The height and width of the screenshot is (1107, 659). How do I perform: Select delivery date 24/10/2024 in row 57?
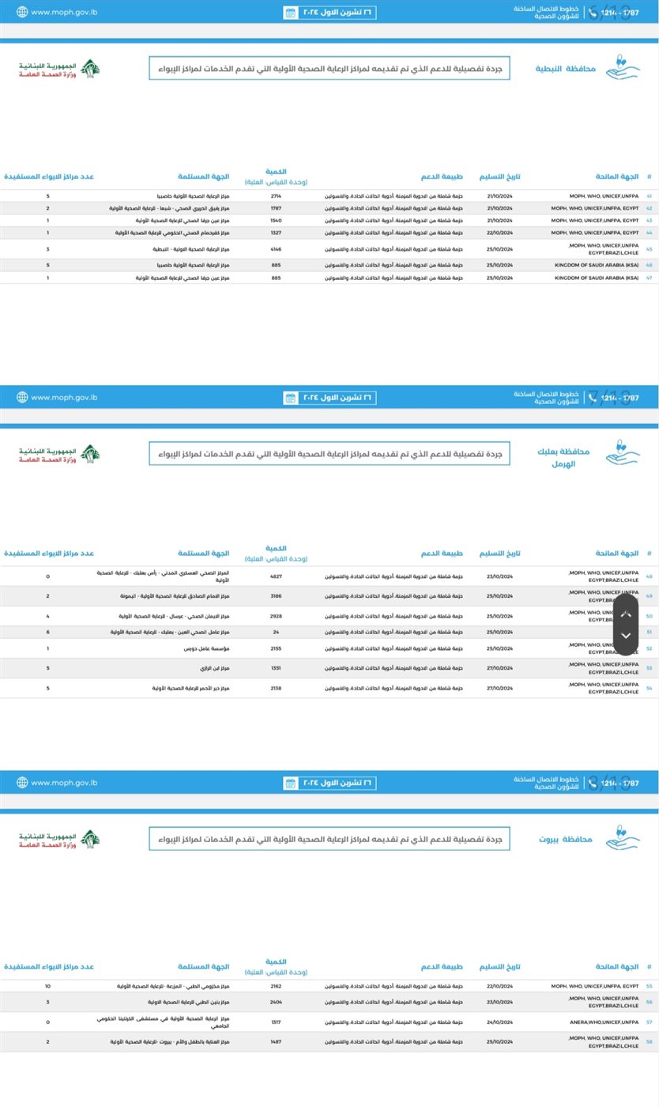coord(500,1022)
